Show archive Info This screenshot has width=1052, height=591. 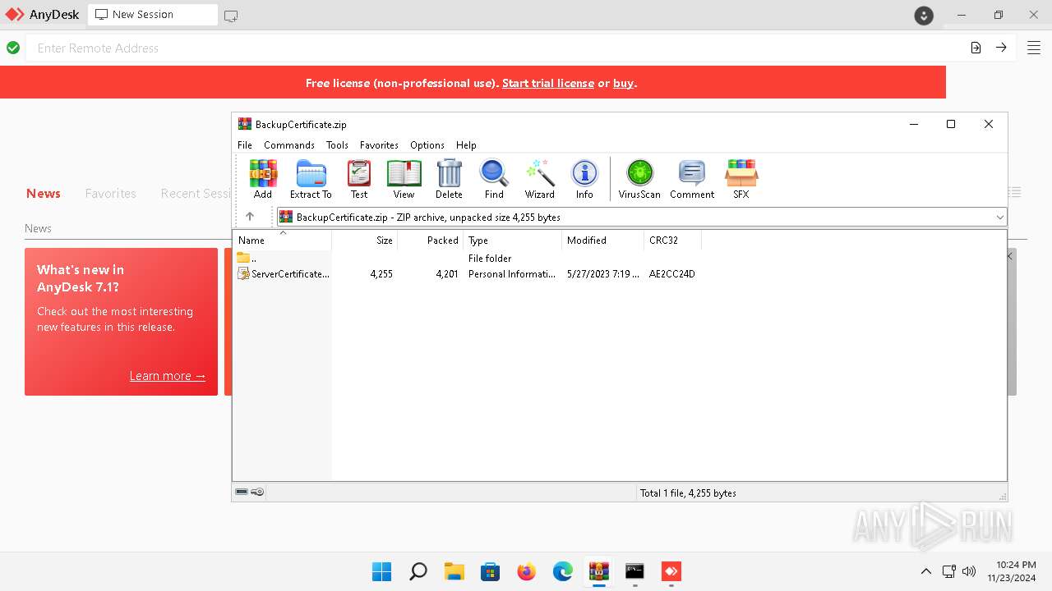[x=584, y=179]
